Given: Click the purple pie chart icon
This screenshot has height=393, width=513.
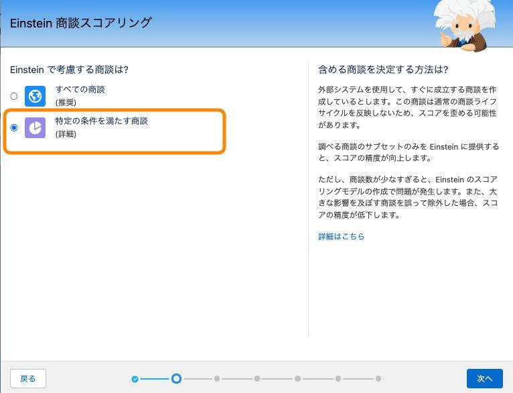Looking at the screenshot, I should (x=35, y=127).
